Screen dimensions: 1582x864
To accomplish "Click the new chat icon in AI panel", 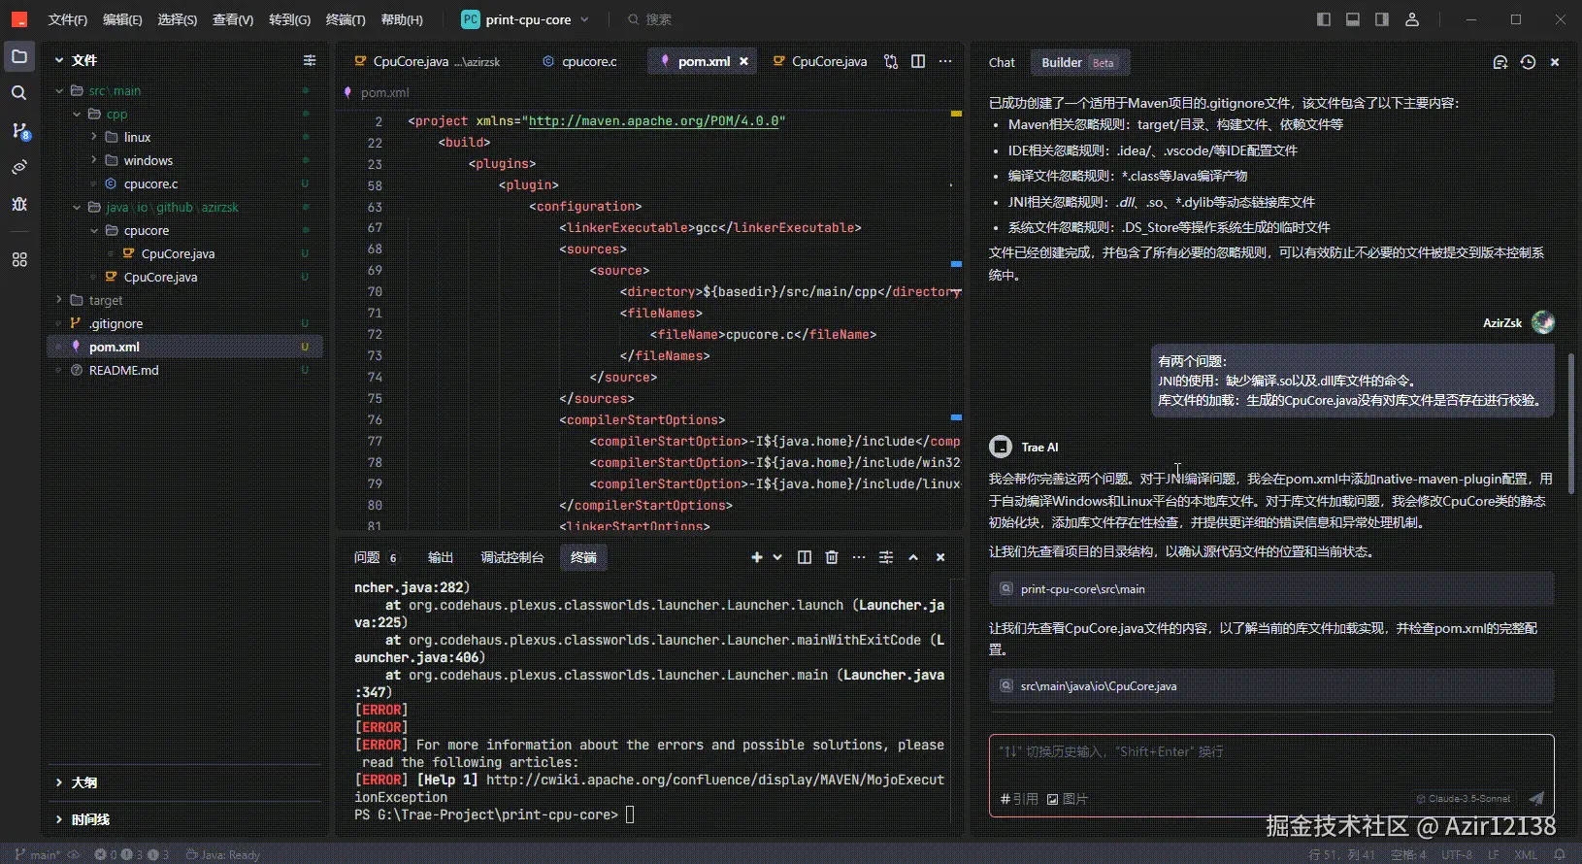I will pyautogui.click(x=1500, y=62).
